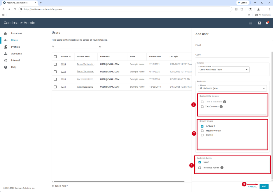Go to Internal section
The height and width of the screenshot is (192, 273).
tap(15, 61)
